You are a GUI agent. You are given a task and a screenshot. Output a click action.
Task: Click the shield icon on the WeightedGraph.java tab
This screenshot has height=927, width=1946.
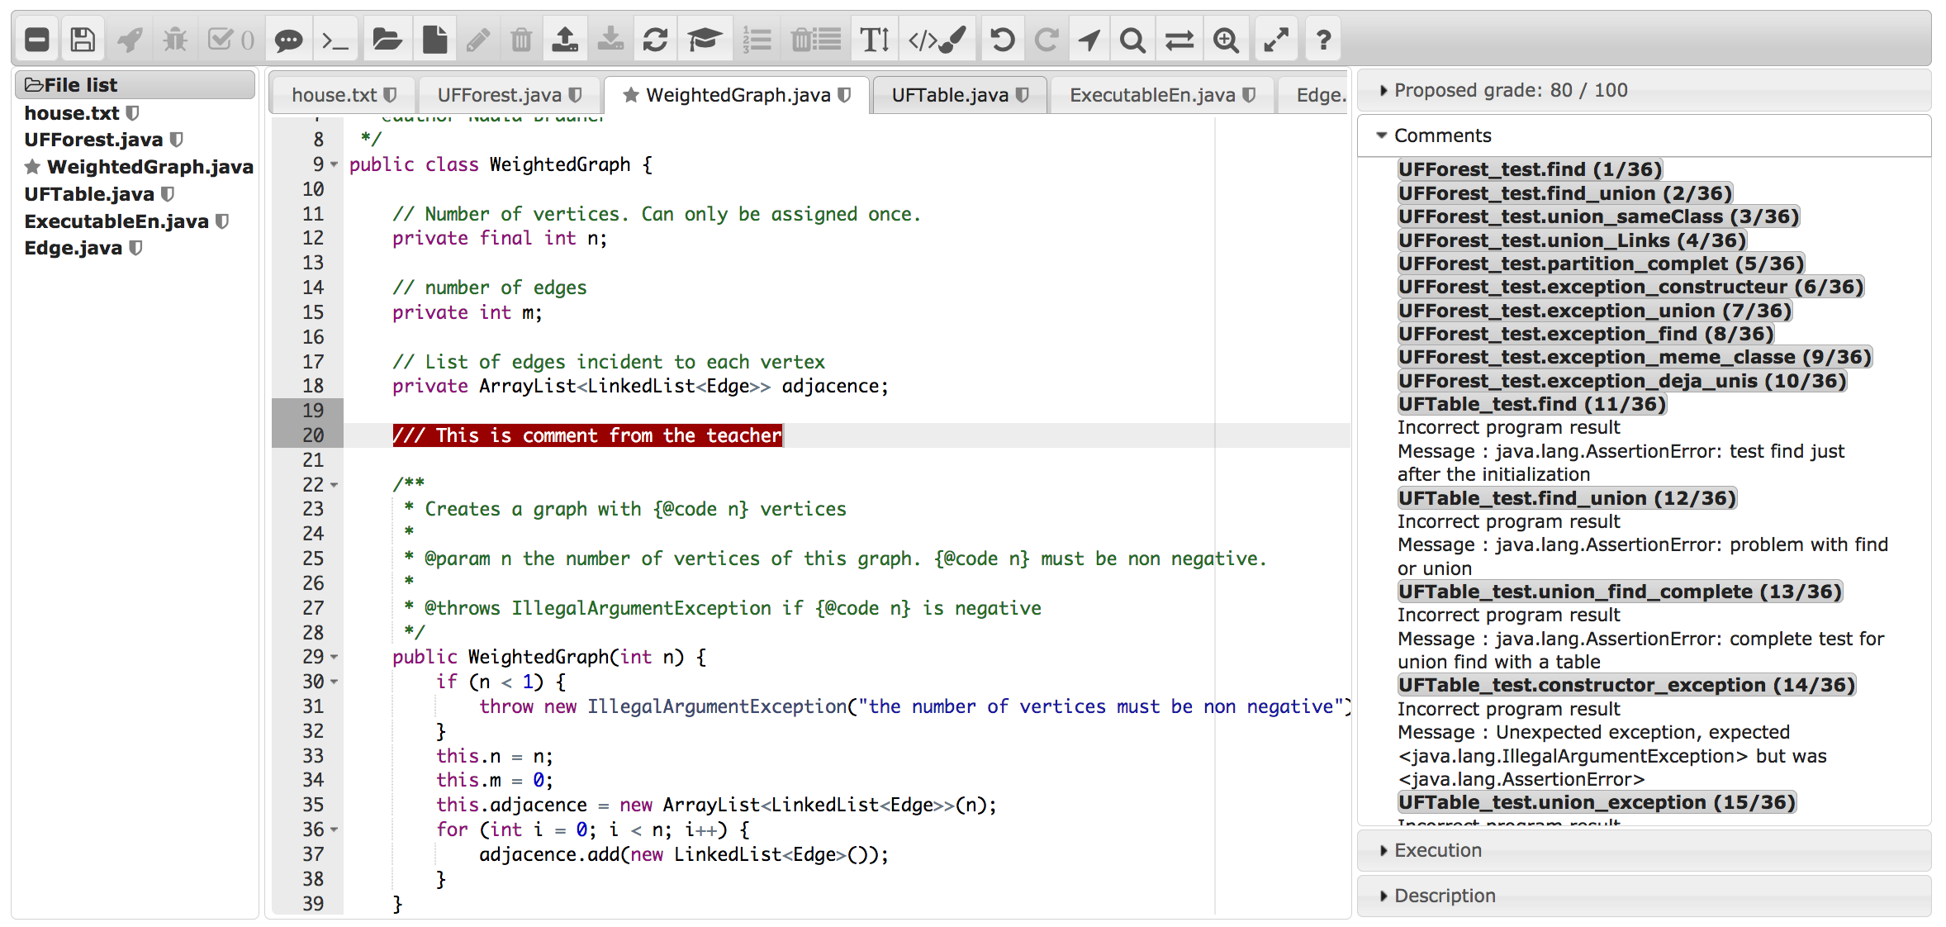(844, 95)
